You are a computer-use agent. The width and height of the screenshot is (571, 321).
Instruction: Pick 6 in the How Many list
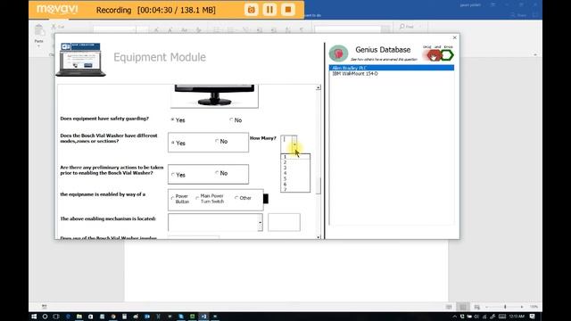pos(295,185)
